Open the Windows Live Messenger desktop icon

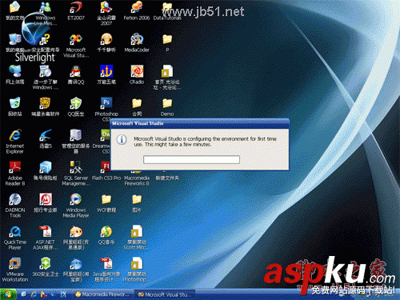click(x=46, y=7)
